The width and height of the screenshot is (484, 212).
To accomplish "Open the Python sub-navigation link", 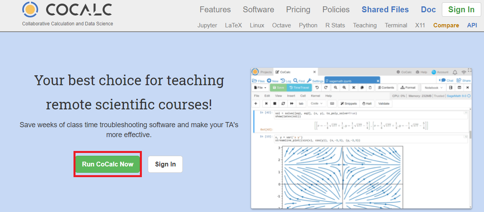I will [x=308, y=25].
